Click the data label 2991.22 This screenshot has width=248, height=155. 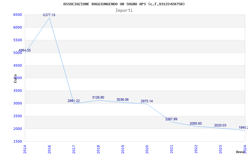74,101
